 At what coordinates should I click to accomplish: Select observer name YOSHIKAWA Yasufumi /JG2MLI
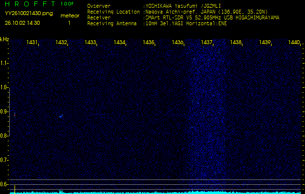point(183,6)
